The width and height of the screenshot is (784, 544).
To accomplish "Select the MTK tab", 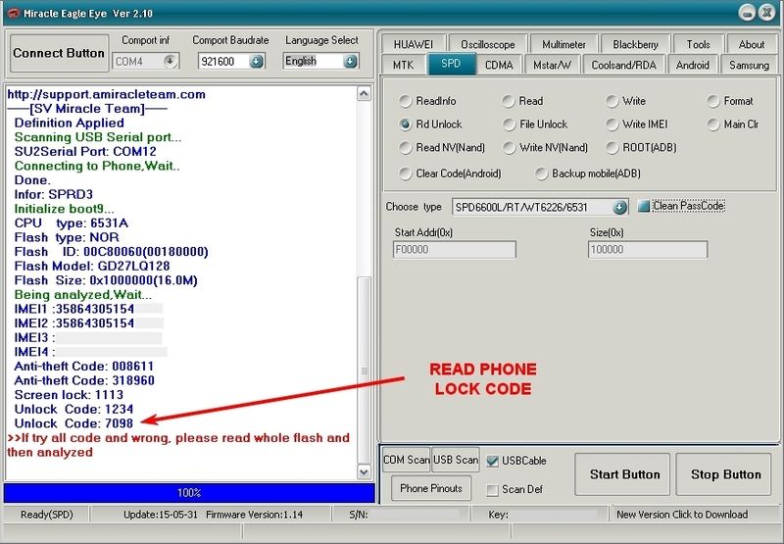I will [x=403, y=65].
